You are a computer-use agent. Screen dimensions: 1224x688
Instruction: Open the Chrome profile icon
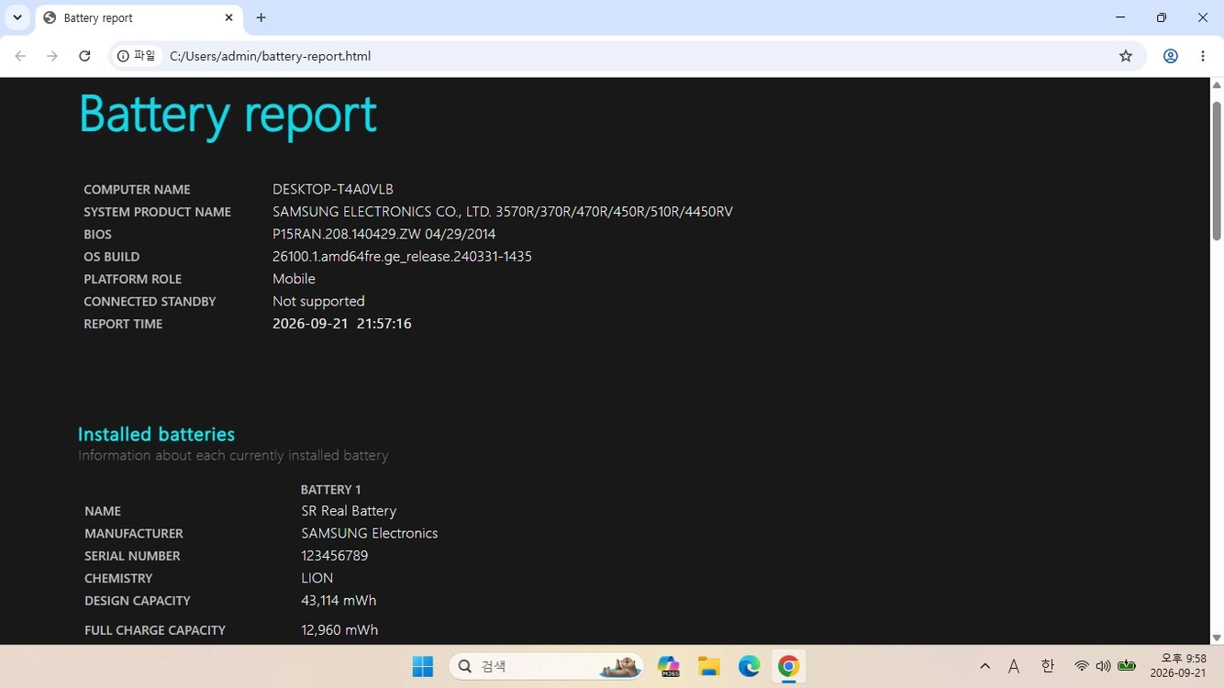[1171, 56]
